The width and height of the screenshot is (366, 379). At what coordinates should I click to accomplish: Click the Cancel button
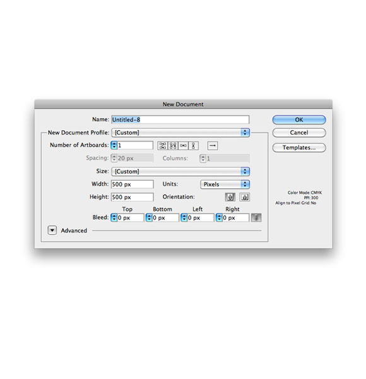pos(299,133)
